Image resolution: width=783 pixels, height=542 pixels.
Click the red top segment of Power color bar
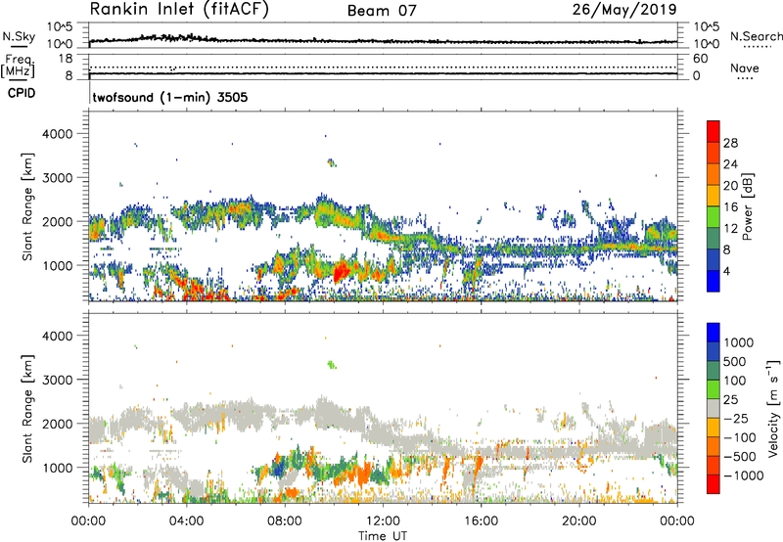click(x=714, y=131)
